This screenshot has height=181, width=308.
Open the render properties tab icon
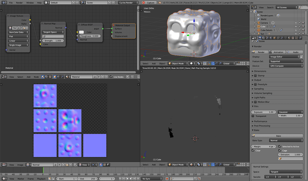pos(260,38)
